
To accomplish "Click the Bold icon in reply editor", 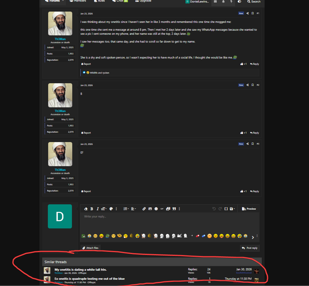I will pyautogui.click(x=92, y=209).
